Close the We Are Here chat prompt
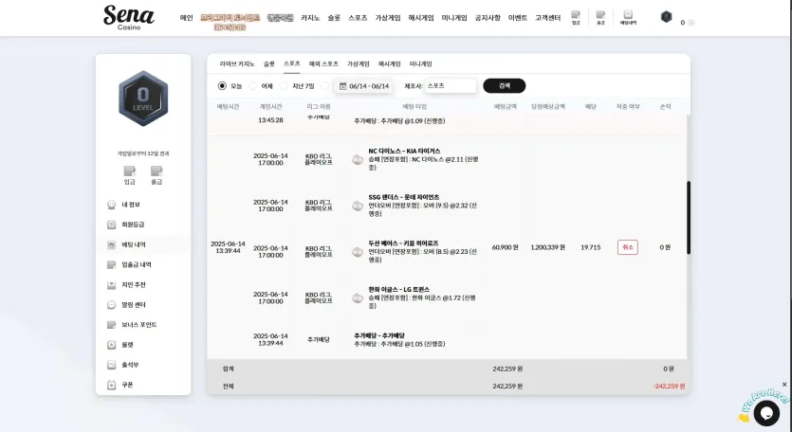This screenshot has height=432, width=792. click(784, 385)
